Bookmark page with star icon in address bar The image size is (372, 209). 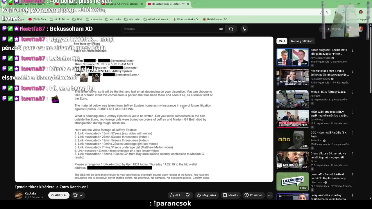327,12
